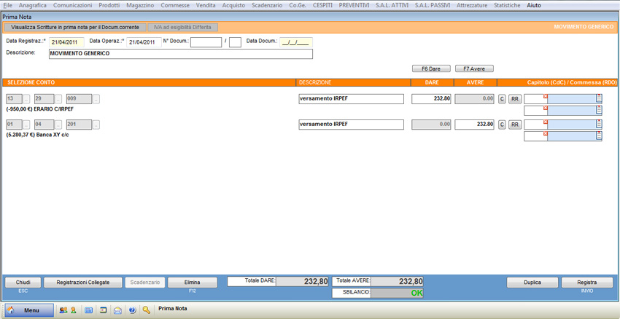Click red X on Banca XY row Capitolo field

pyautogui.click(x=546, y=122)
